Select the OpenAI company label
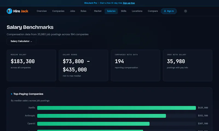 point(31,124)
